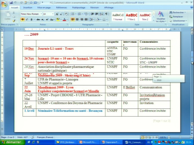Toggle Bold (G) formatting
This screenshot has height=145, width=194.
23,19
